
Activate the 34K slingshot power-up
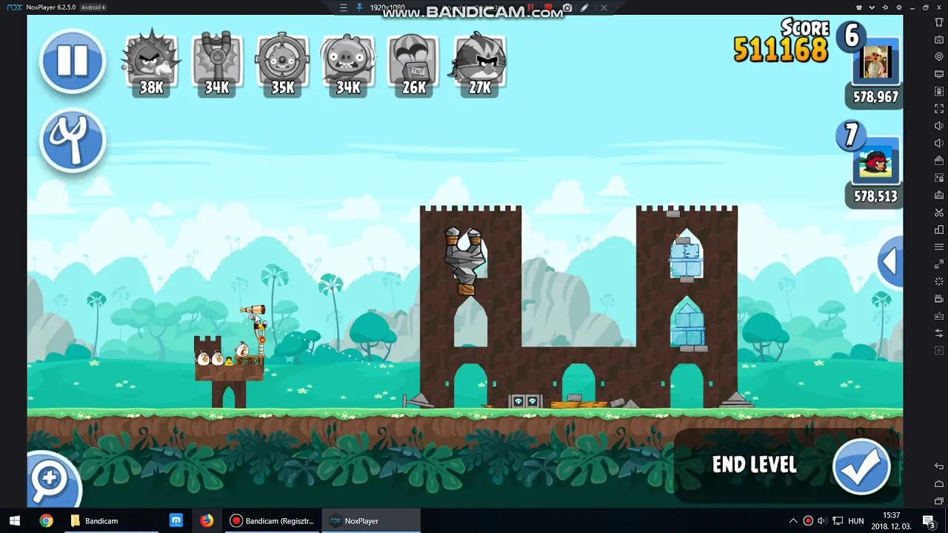[217, 63]
